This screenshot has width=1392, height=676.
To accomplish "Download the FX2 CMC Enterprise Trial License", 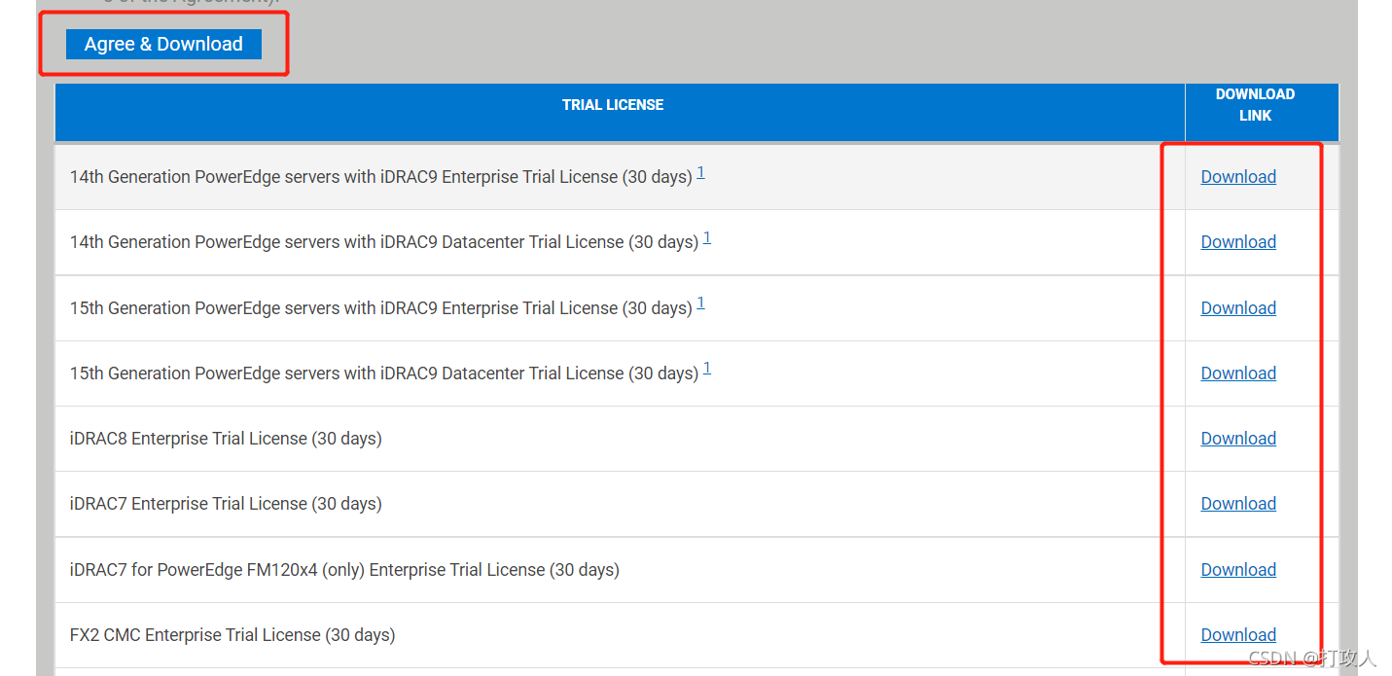I will click(x=1238, y=635).
